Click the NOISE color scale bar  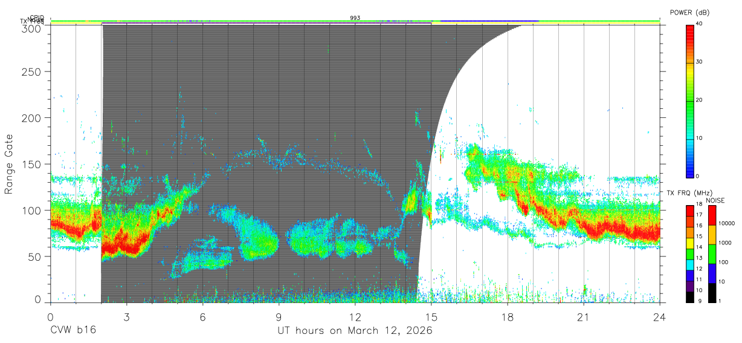click(711, 253)
